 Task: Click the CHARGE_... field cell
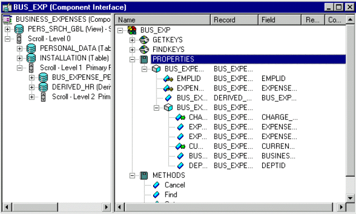pos(279,117)
